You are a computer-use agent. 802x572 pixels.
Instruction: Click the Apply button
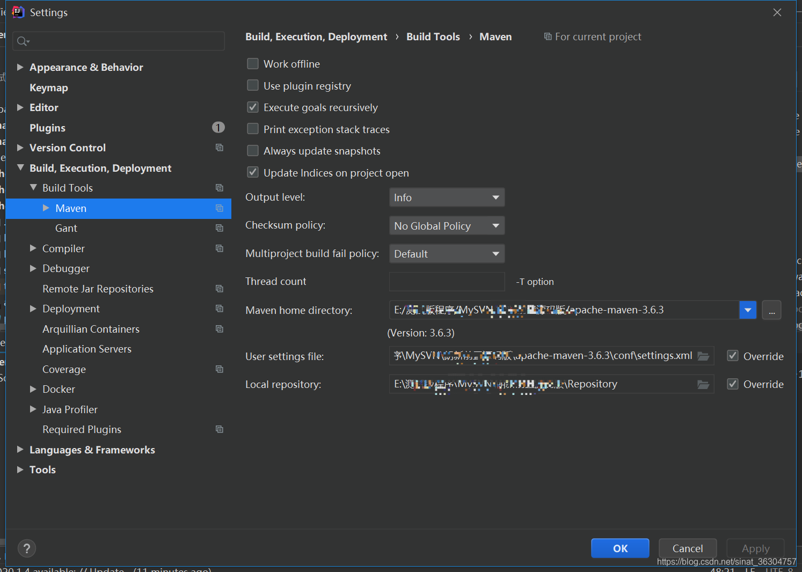coord(755,548)
